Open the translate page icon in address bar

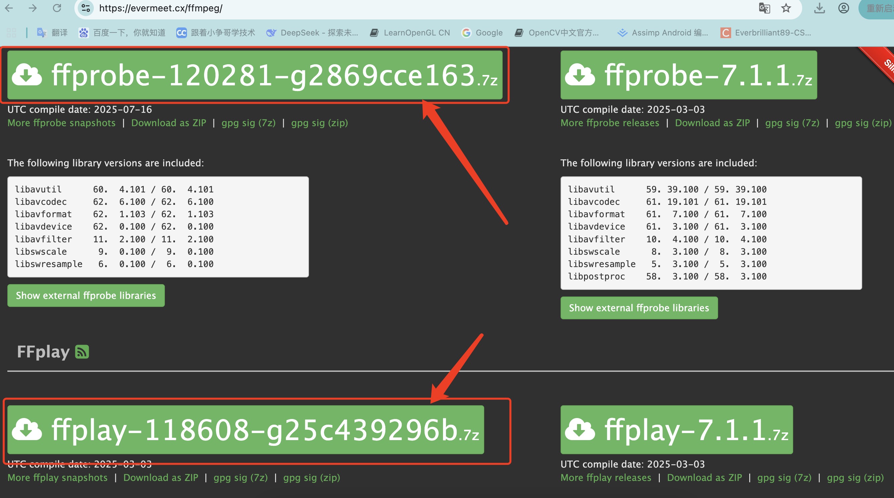pyautogui.click(x=764, y=8)
